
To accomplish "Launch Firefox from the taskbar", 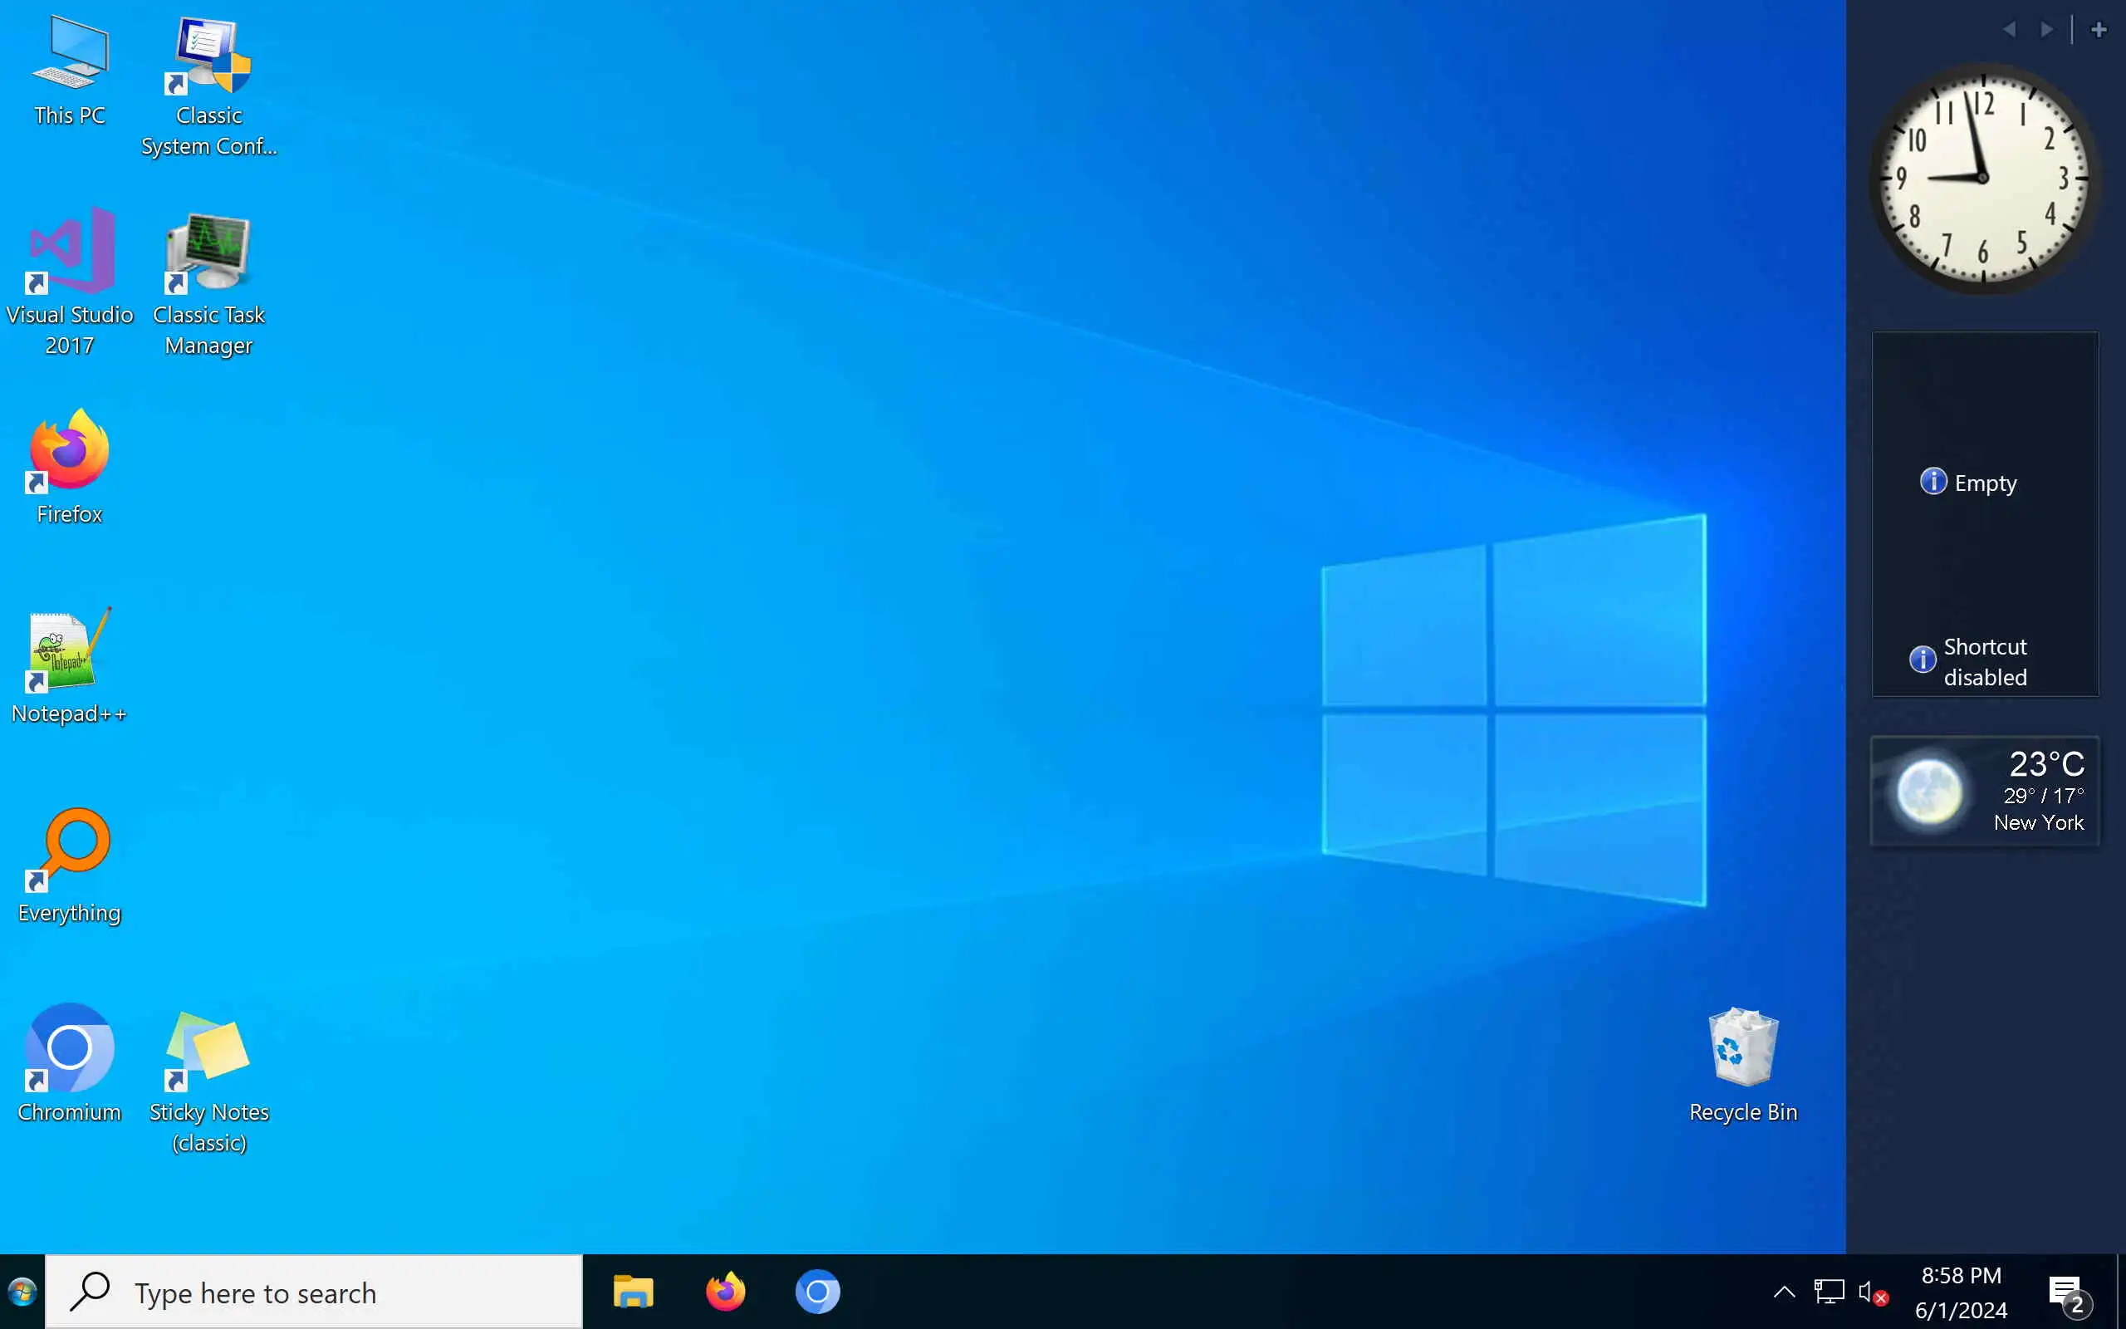I will pyautogui.click(x=726, y=1292).
